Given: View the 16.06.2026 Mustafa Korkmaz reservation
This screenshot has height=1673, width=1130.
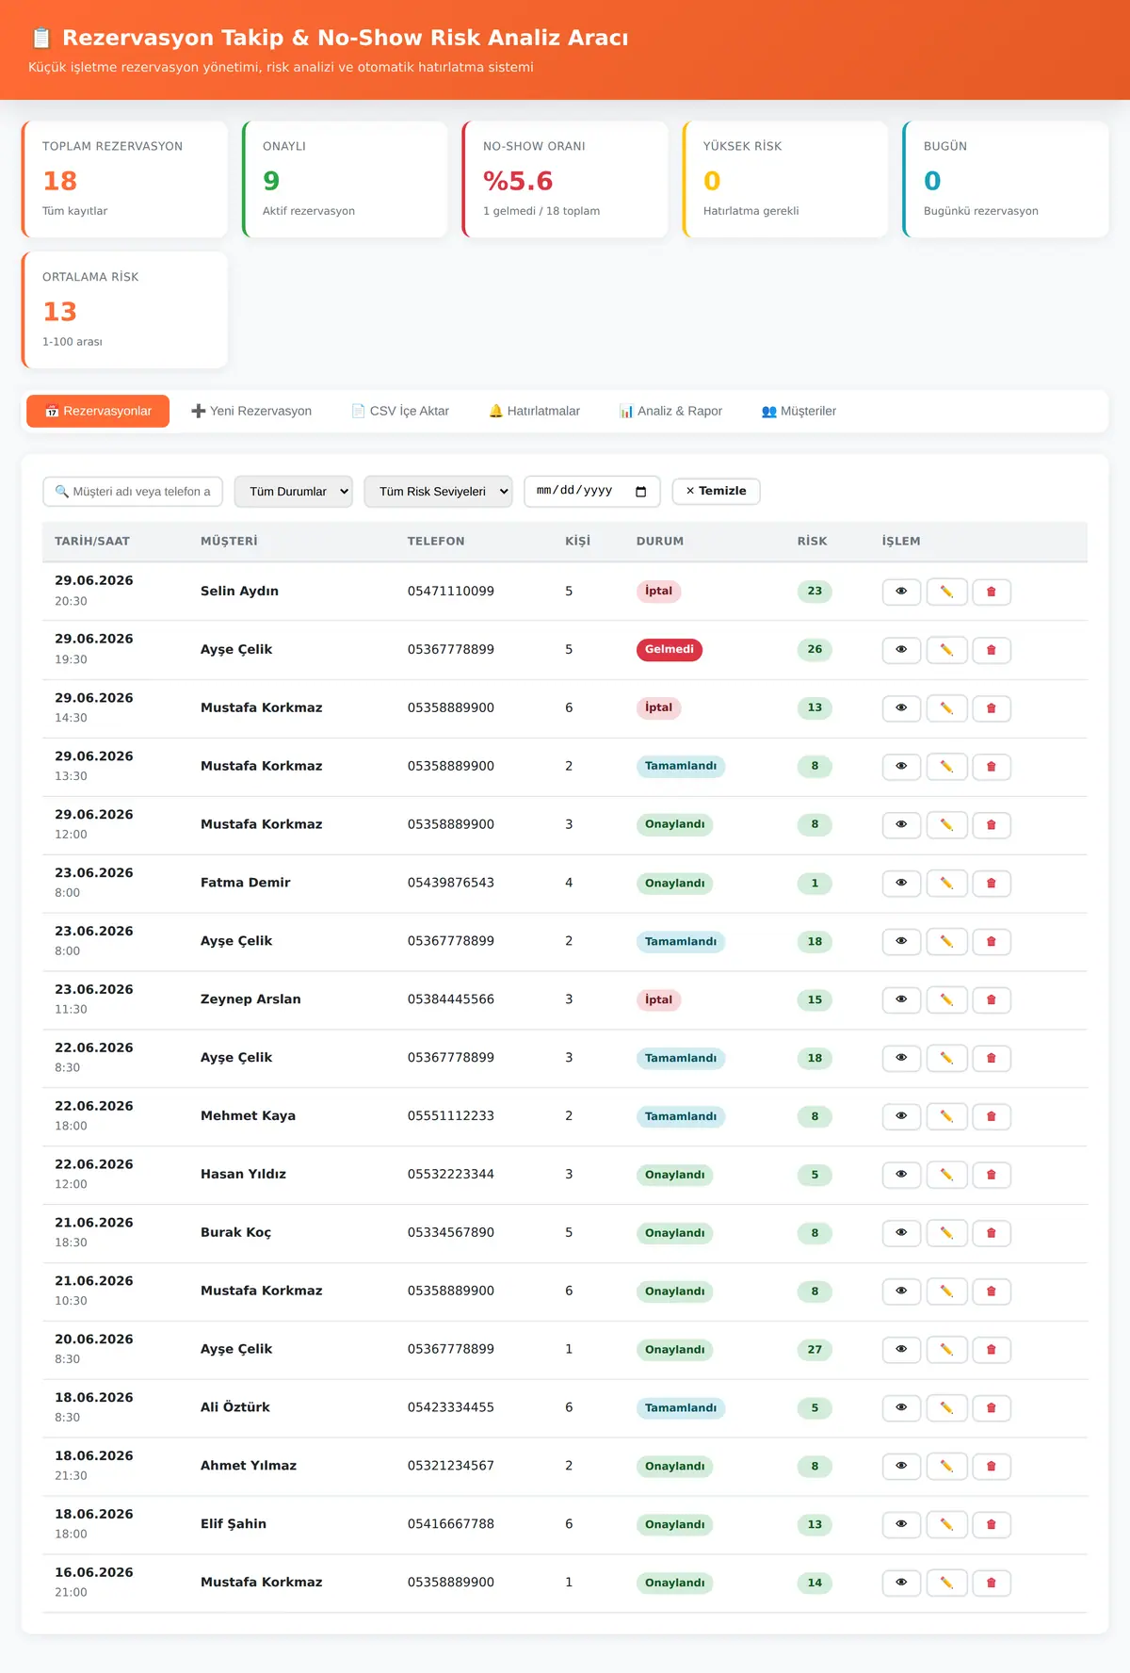Looking at the screenshot, I should [x=901, y=1584].
